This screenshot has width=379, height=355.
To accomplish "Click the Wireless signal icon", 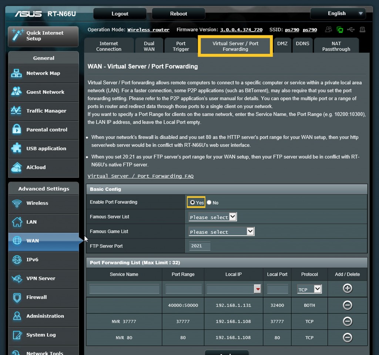I will (17, 203).
